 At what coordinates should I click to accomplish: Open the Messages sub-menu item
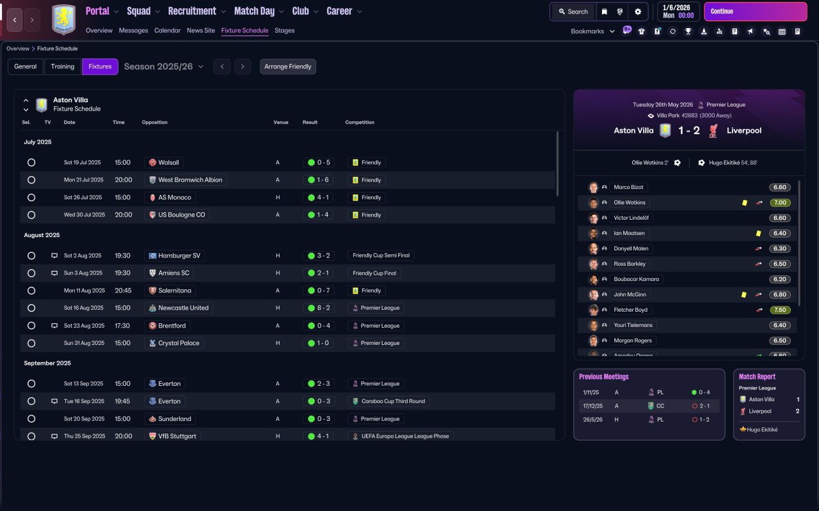[133, 31]
